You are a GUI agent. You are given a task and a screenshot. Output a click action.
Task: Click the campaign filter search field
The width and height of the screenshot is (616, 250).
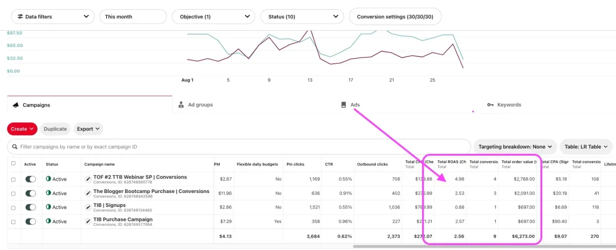(x=241, y=147)
